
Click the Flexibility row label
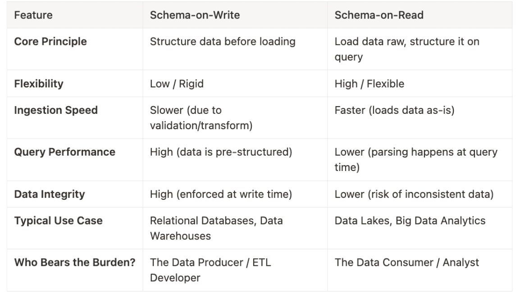(39, 84)
